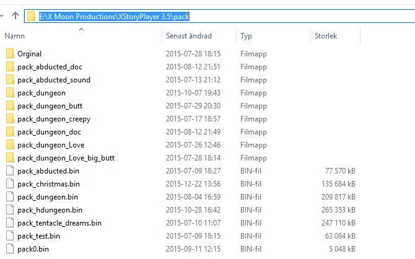Click the size value 77 570 kB
The image size is (415, 259).
340,171
